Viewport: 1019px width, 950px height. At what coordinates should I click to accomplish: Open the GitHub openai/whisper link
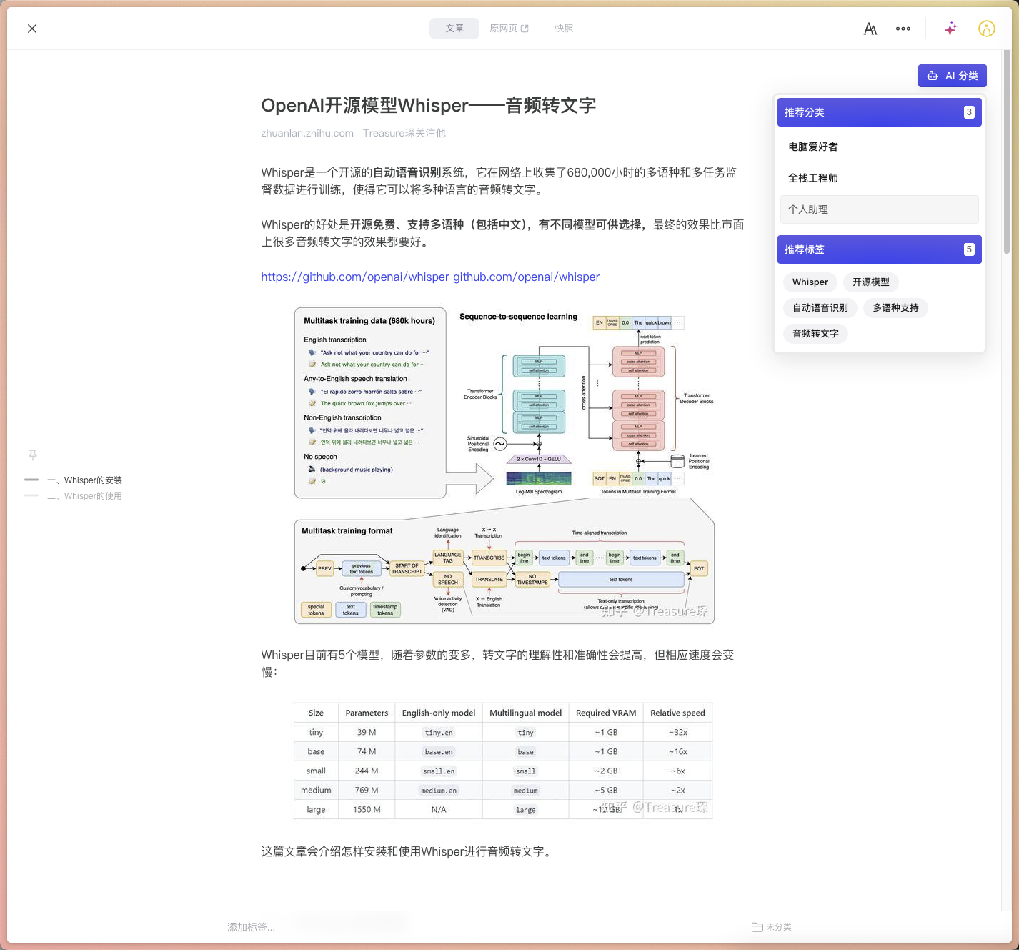pos(429,277)
